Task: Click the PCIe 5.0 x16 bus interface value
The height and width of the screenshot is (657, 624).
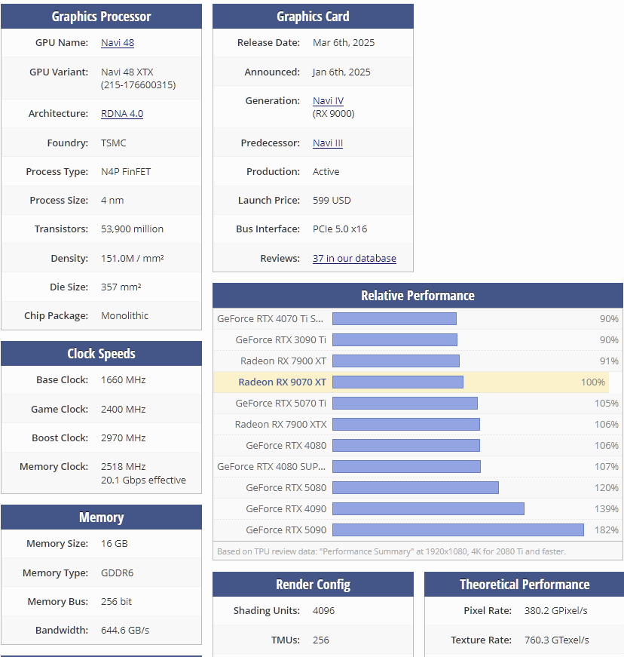Action: click(x=340, y=229)
